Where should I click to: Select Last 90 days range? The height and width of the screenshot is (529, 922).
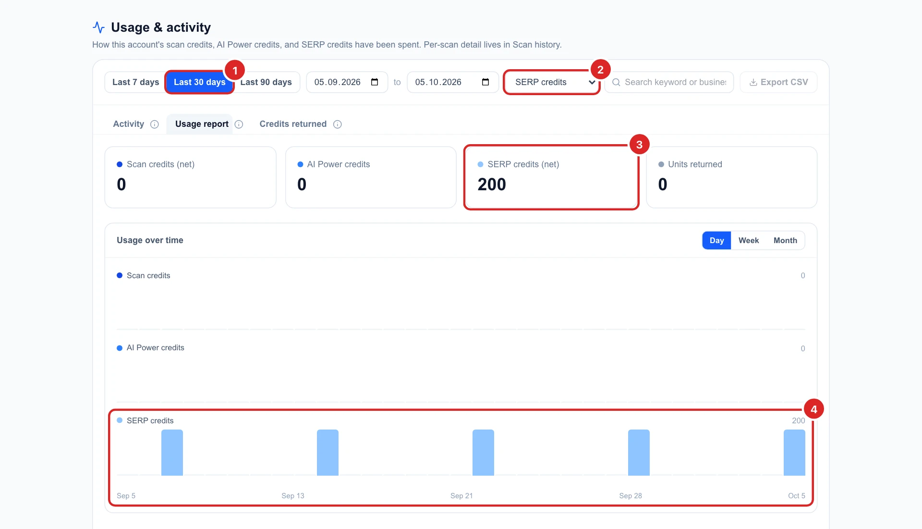[x=266, y=82]
